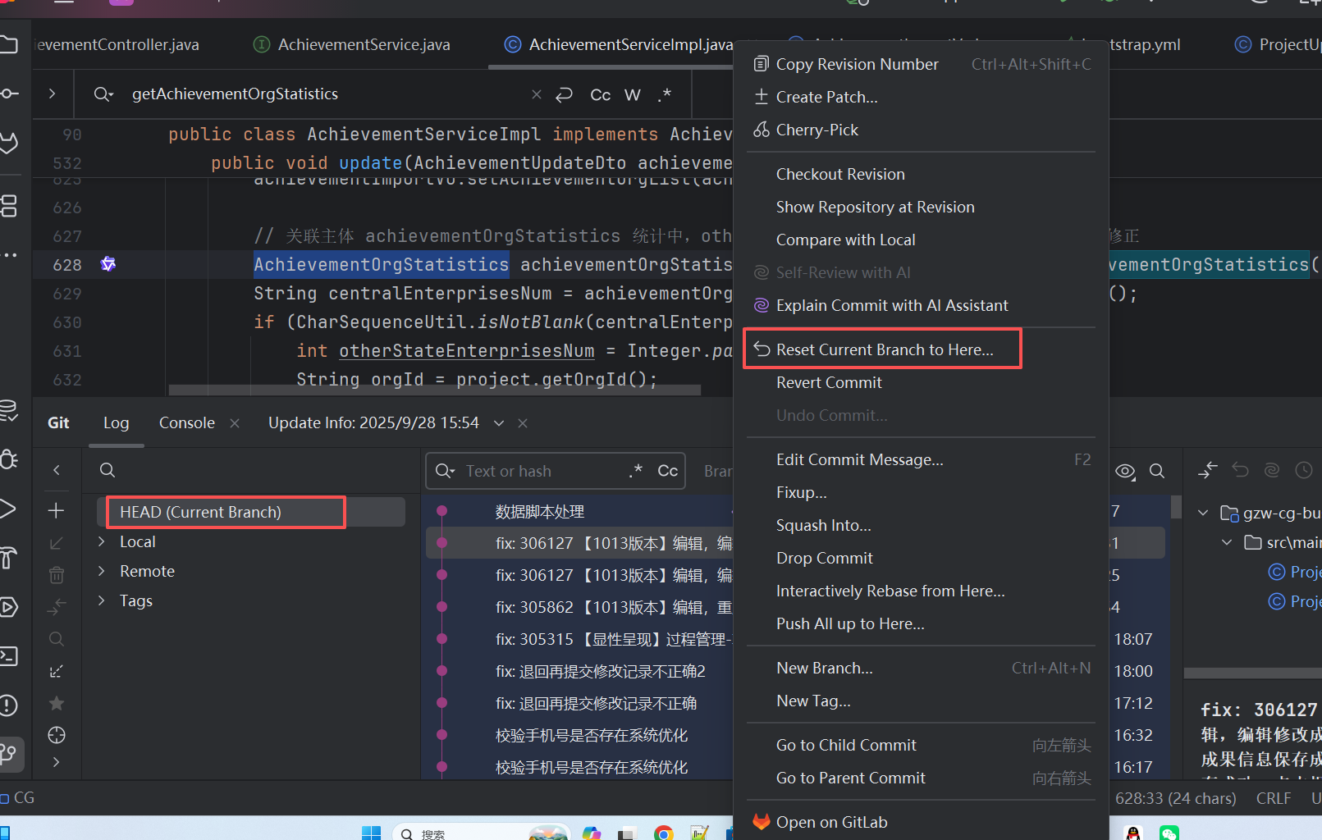Open the Update Info tab dropdown chevron
The width and height of the screenshot is (1322, 840).
498,423
